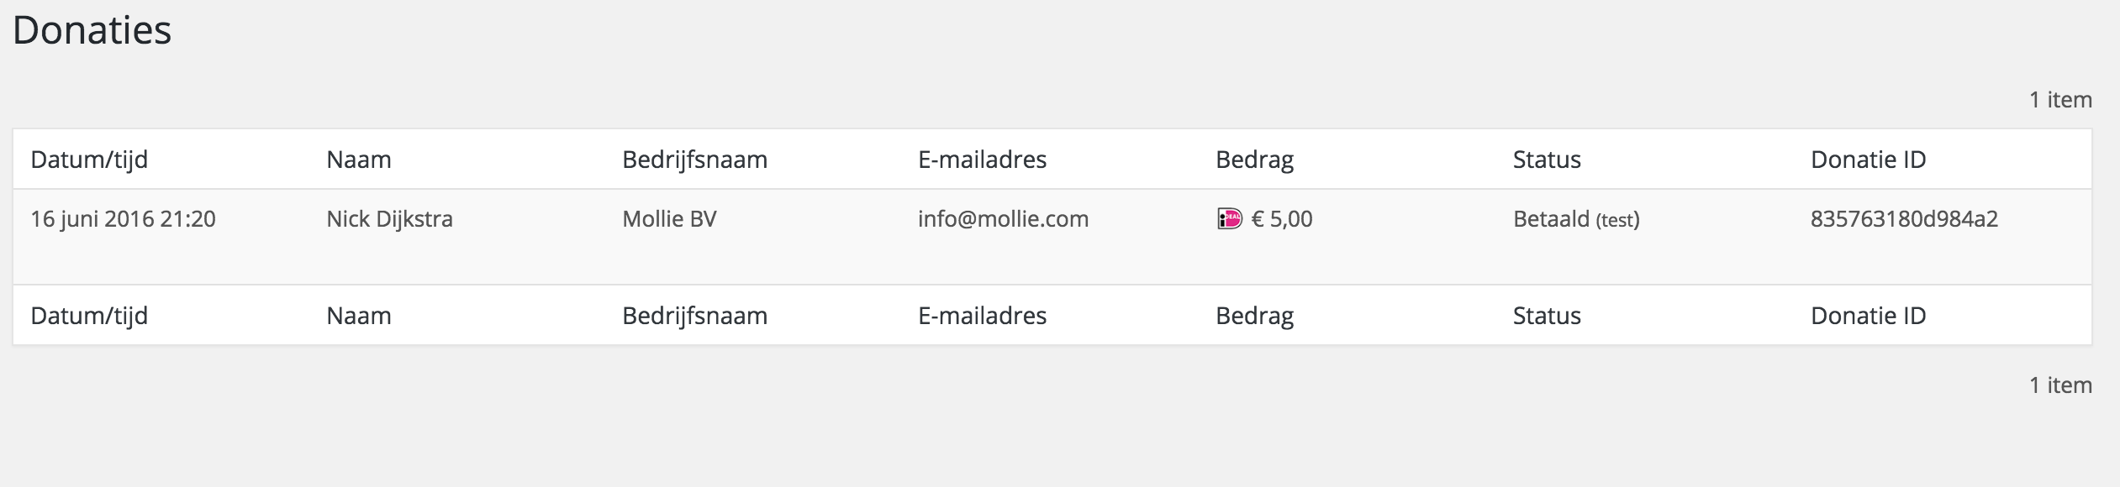Select the Nick Dijkstra name cell
The image size is (2120, 487).
coord(389,219)
